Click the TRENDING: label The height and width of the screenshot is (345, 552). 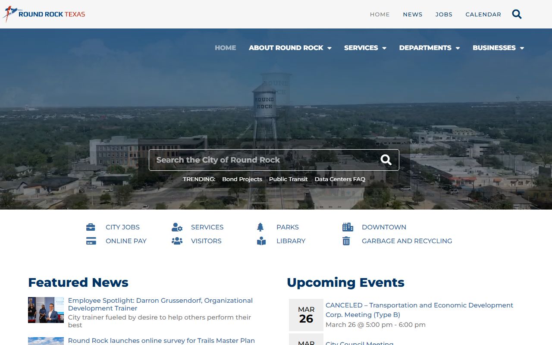pyautogui.click(x=199, y=179)
